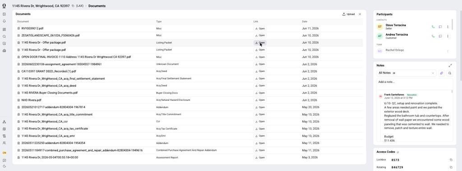Upload a new document

(x=348, y=14)
